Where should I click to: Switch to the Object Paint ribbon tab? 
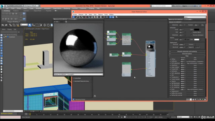[37, 11]
